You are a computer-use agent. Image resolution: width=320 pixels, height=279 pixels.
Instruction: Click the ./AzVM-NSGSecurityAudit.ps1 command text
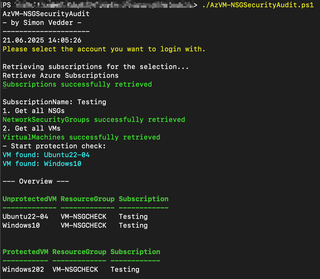pos(258,5)
